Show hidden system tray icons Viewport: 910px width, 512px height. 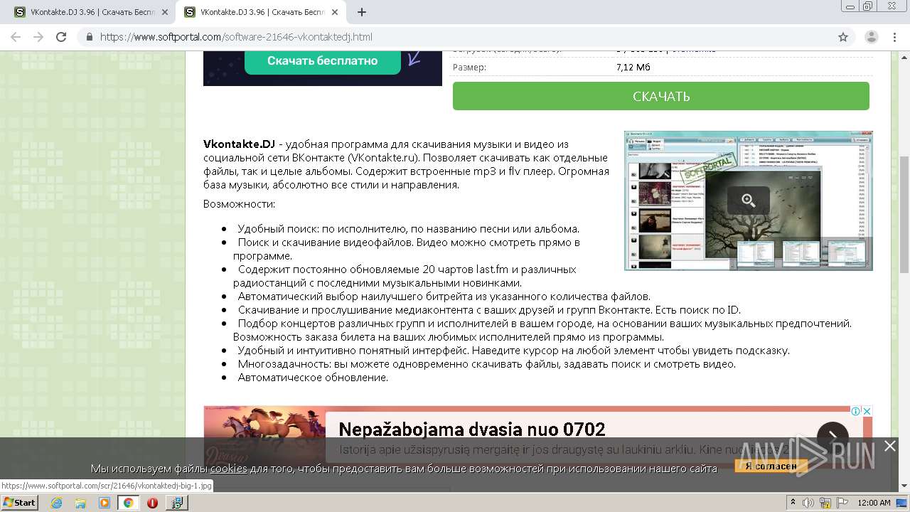[x=793, y=503]
